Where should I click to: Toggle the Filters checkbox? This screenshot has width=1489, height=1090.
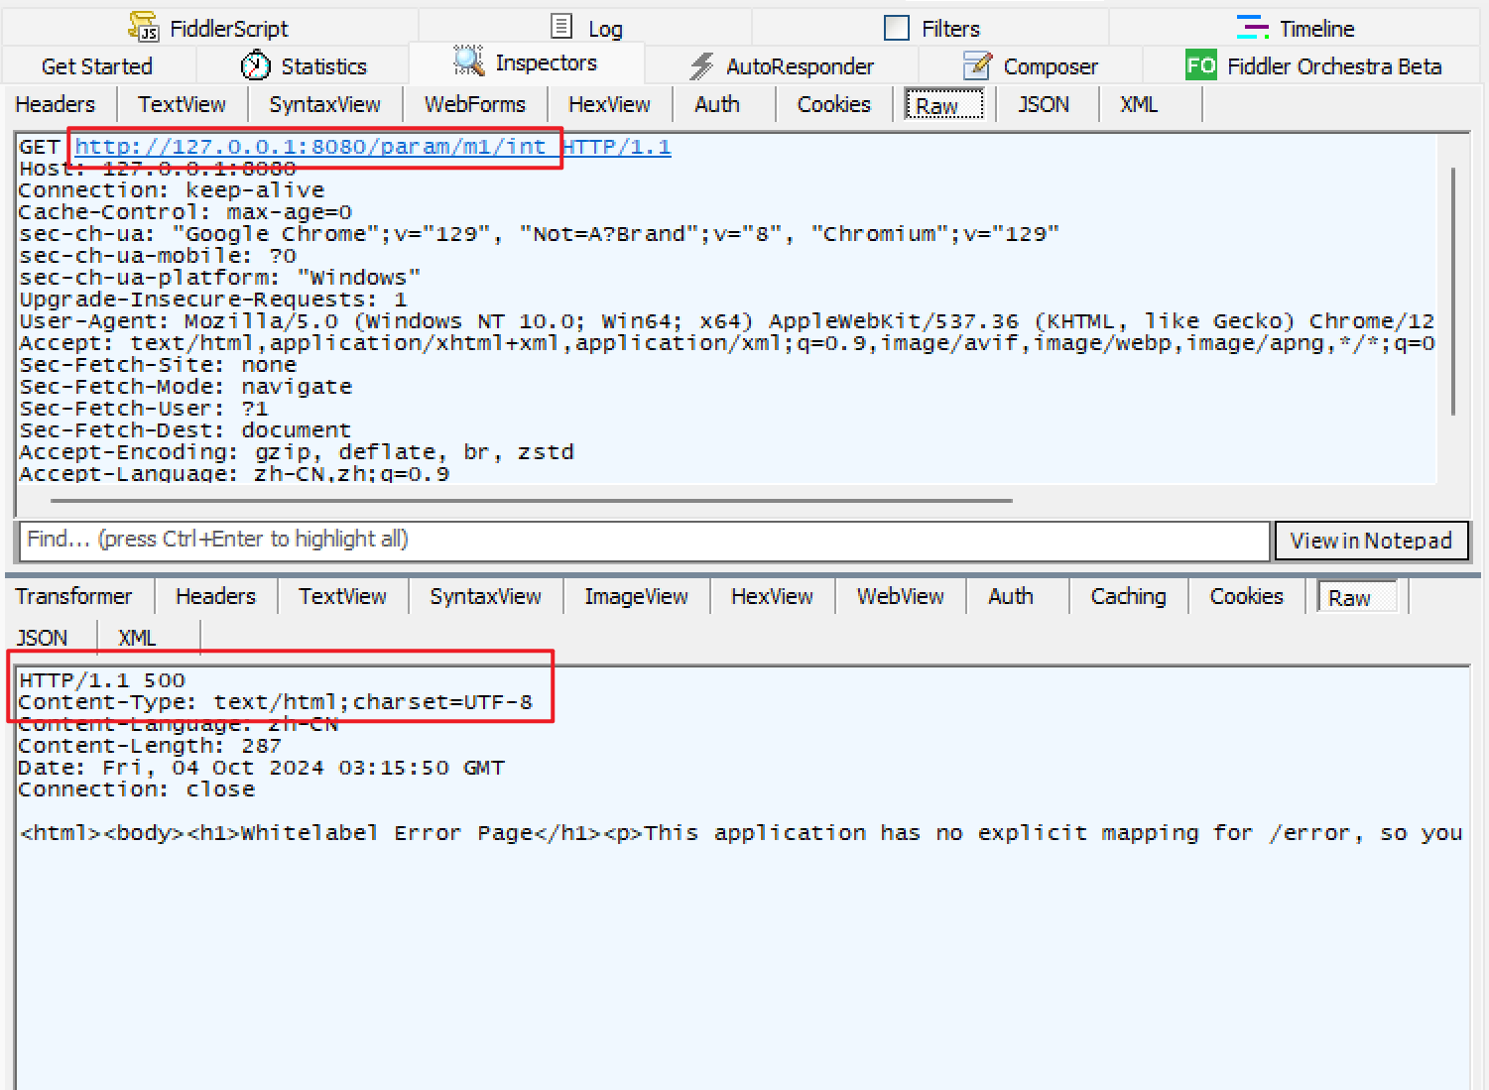(x=897, y=28)
